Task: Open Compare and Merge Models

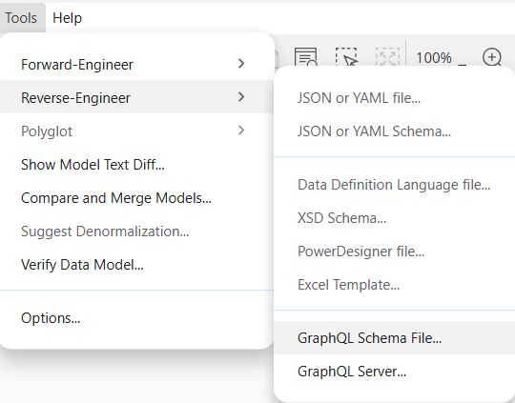Action: pos(136,198)
